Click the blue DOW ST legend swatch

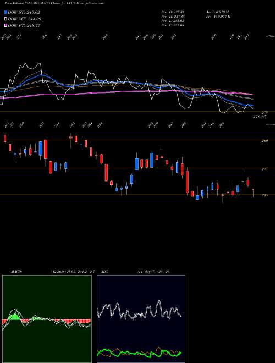(6, 12)
